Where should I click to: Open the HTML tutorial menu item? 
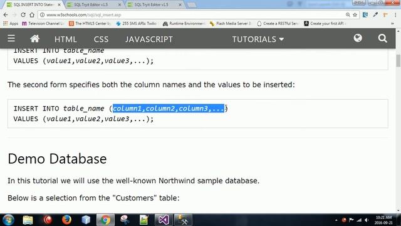click(x=65, y=39)
